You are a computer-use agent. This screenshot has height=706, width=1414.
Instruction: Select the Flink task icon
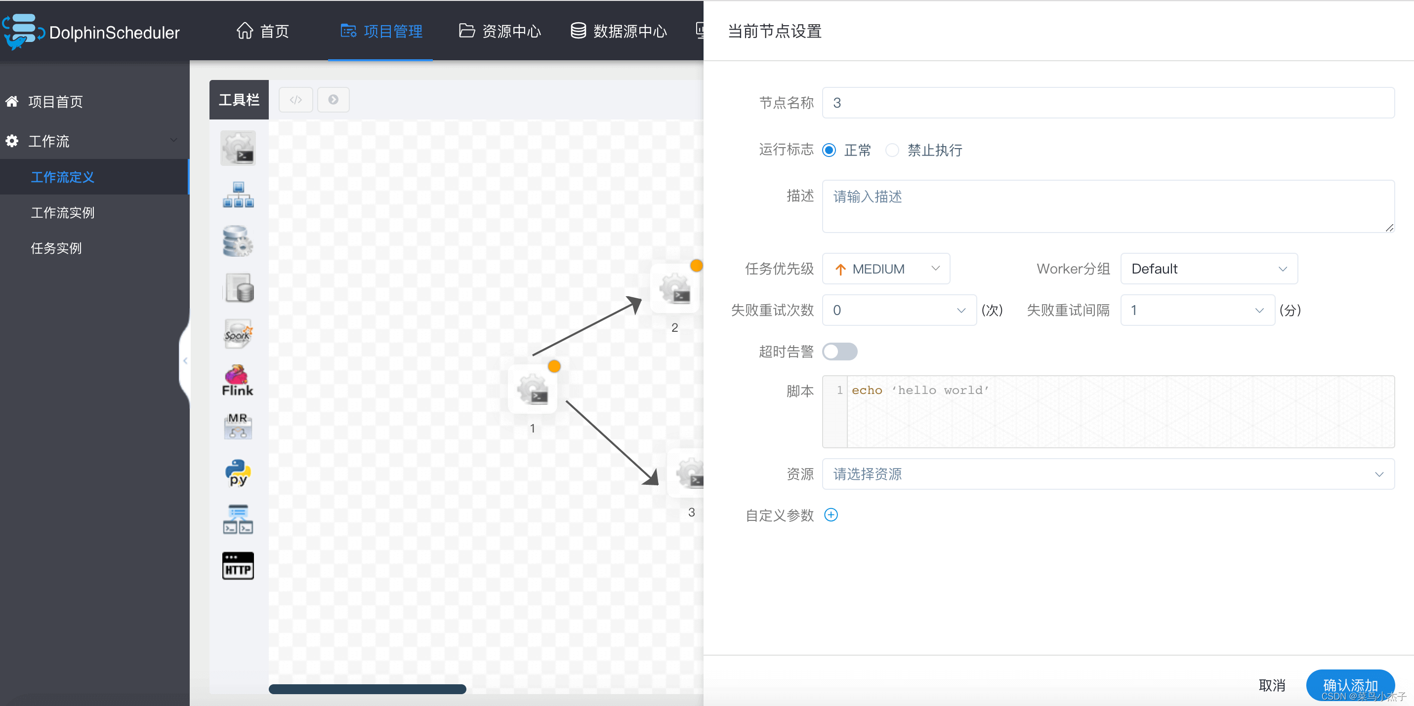pyautogui.click(x=238, y=380)
